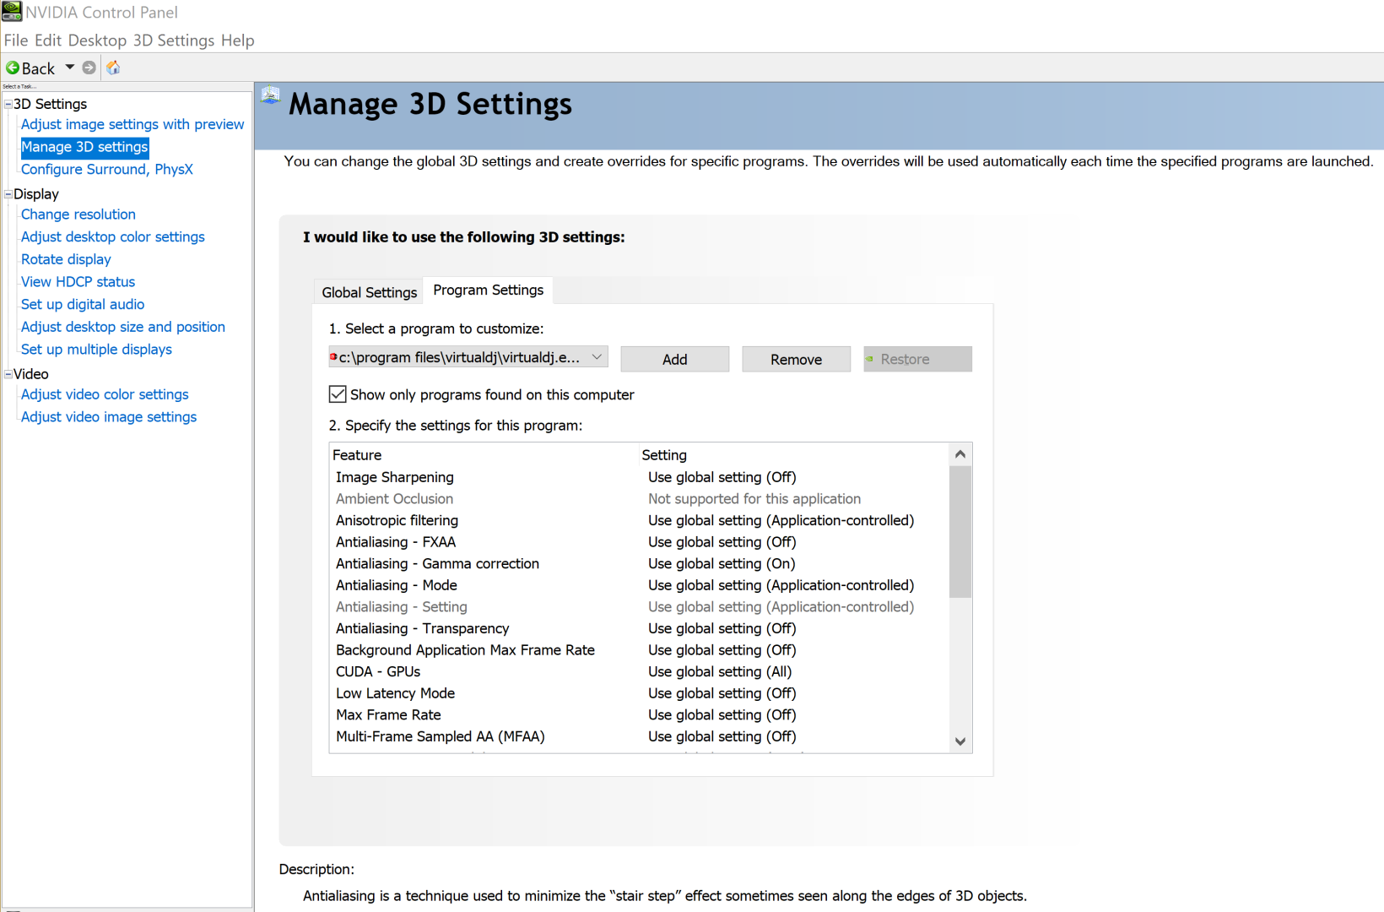Click the Remove button
This screenshot has height=912, width=1384.
[x=797, y=359]
